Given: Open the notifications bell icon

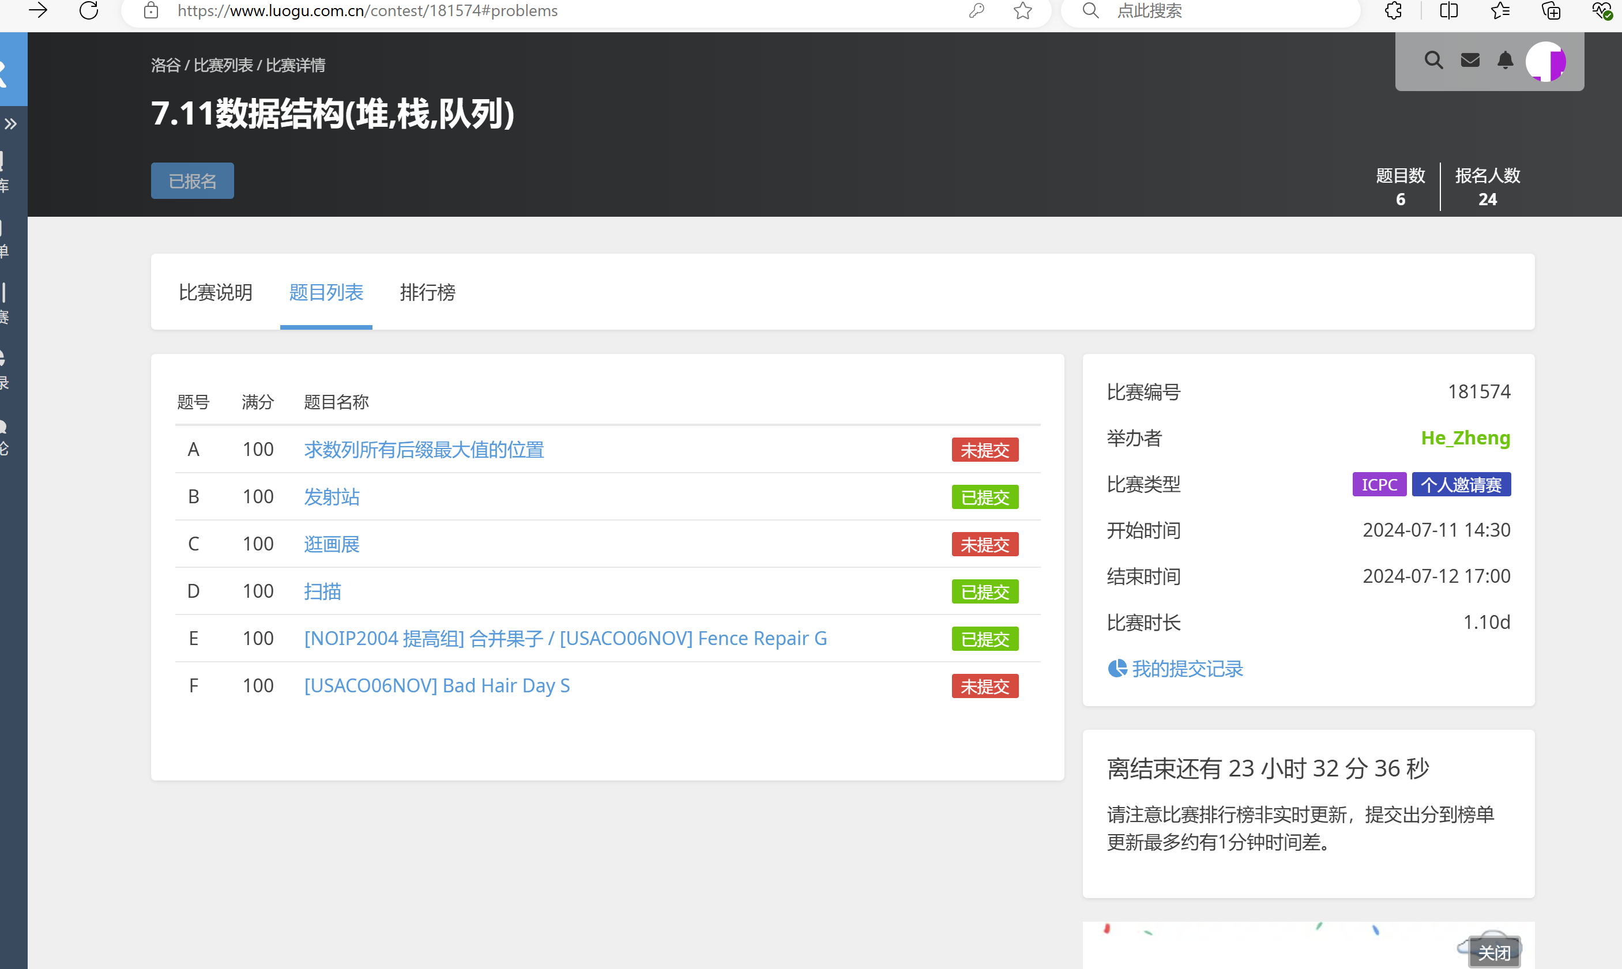Looking at the screenshot, I should pos(1505,61).
